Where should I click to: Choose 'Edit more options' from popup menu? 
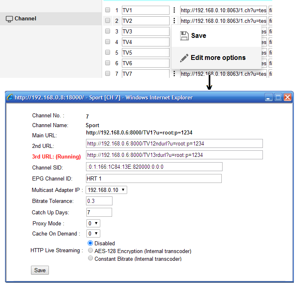(x=218, y=57)
